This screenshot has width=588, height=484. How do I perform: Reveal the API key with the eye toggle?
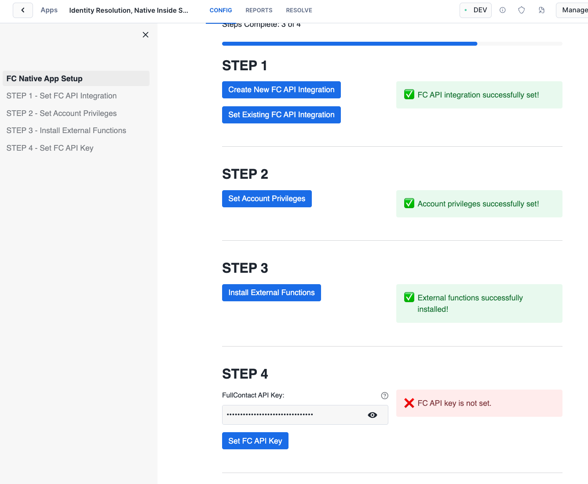372,415
